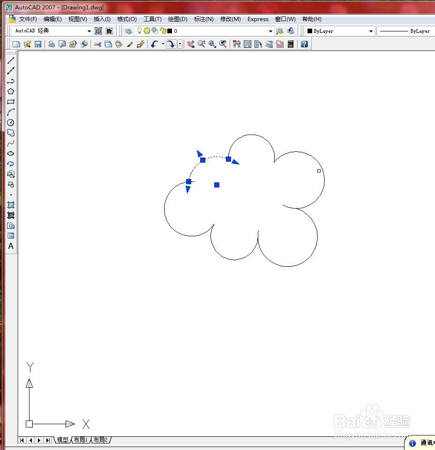Select the Ellipse draw tool
Screen dimensions: 435x450
click(11, 153)
